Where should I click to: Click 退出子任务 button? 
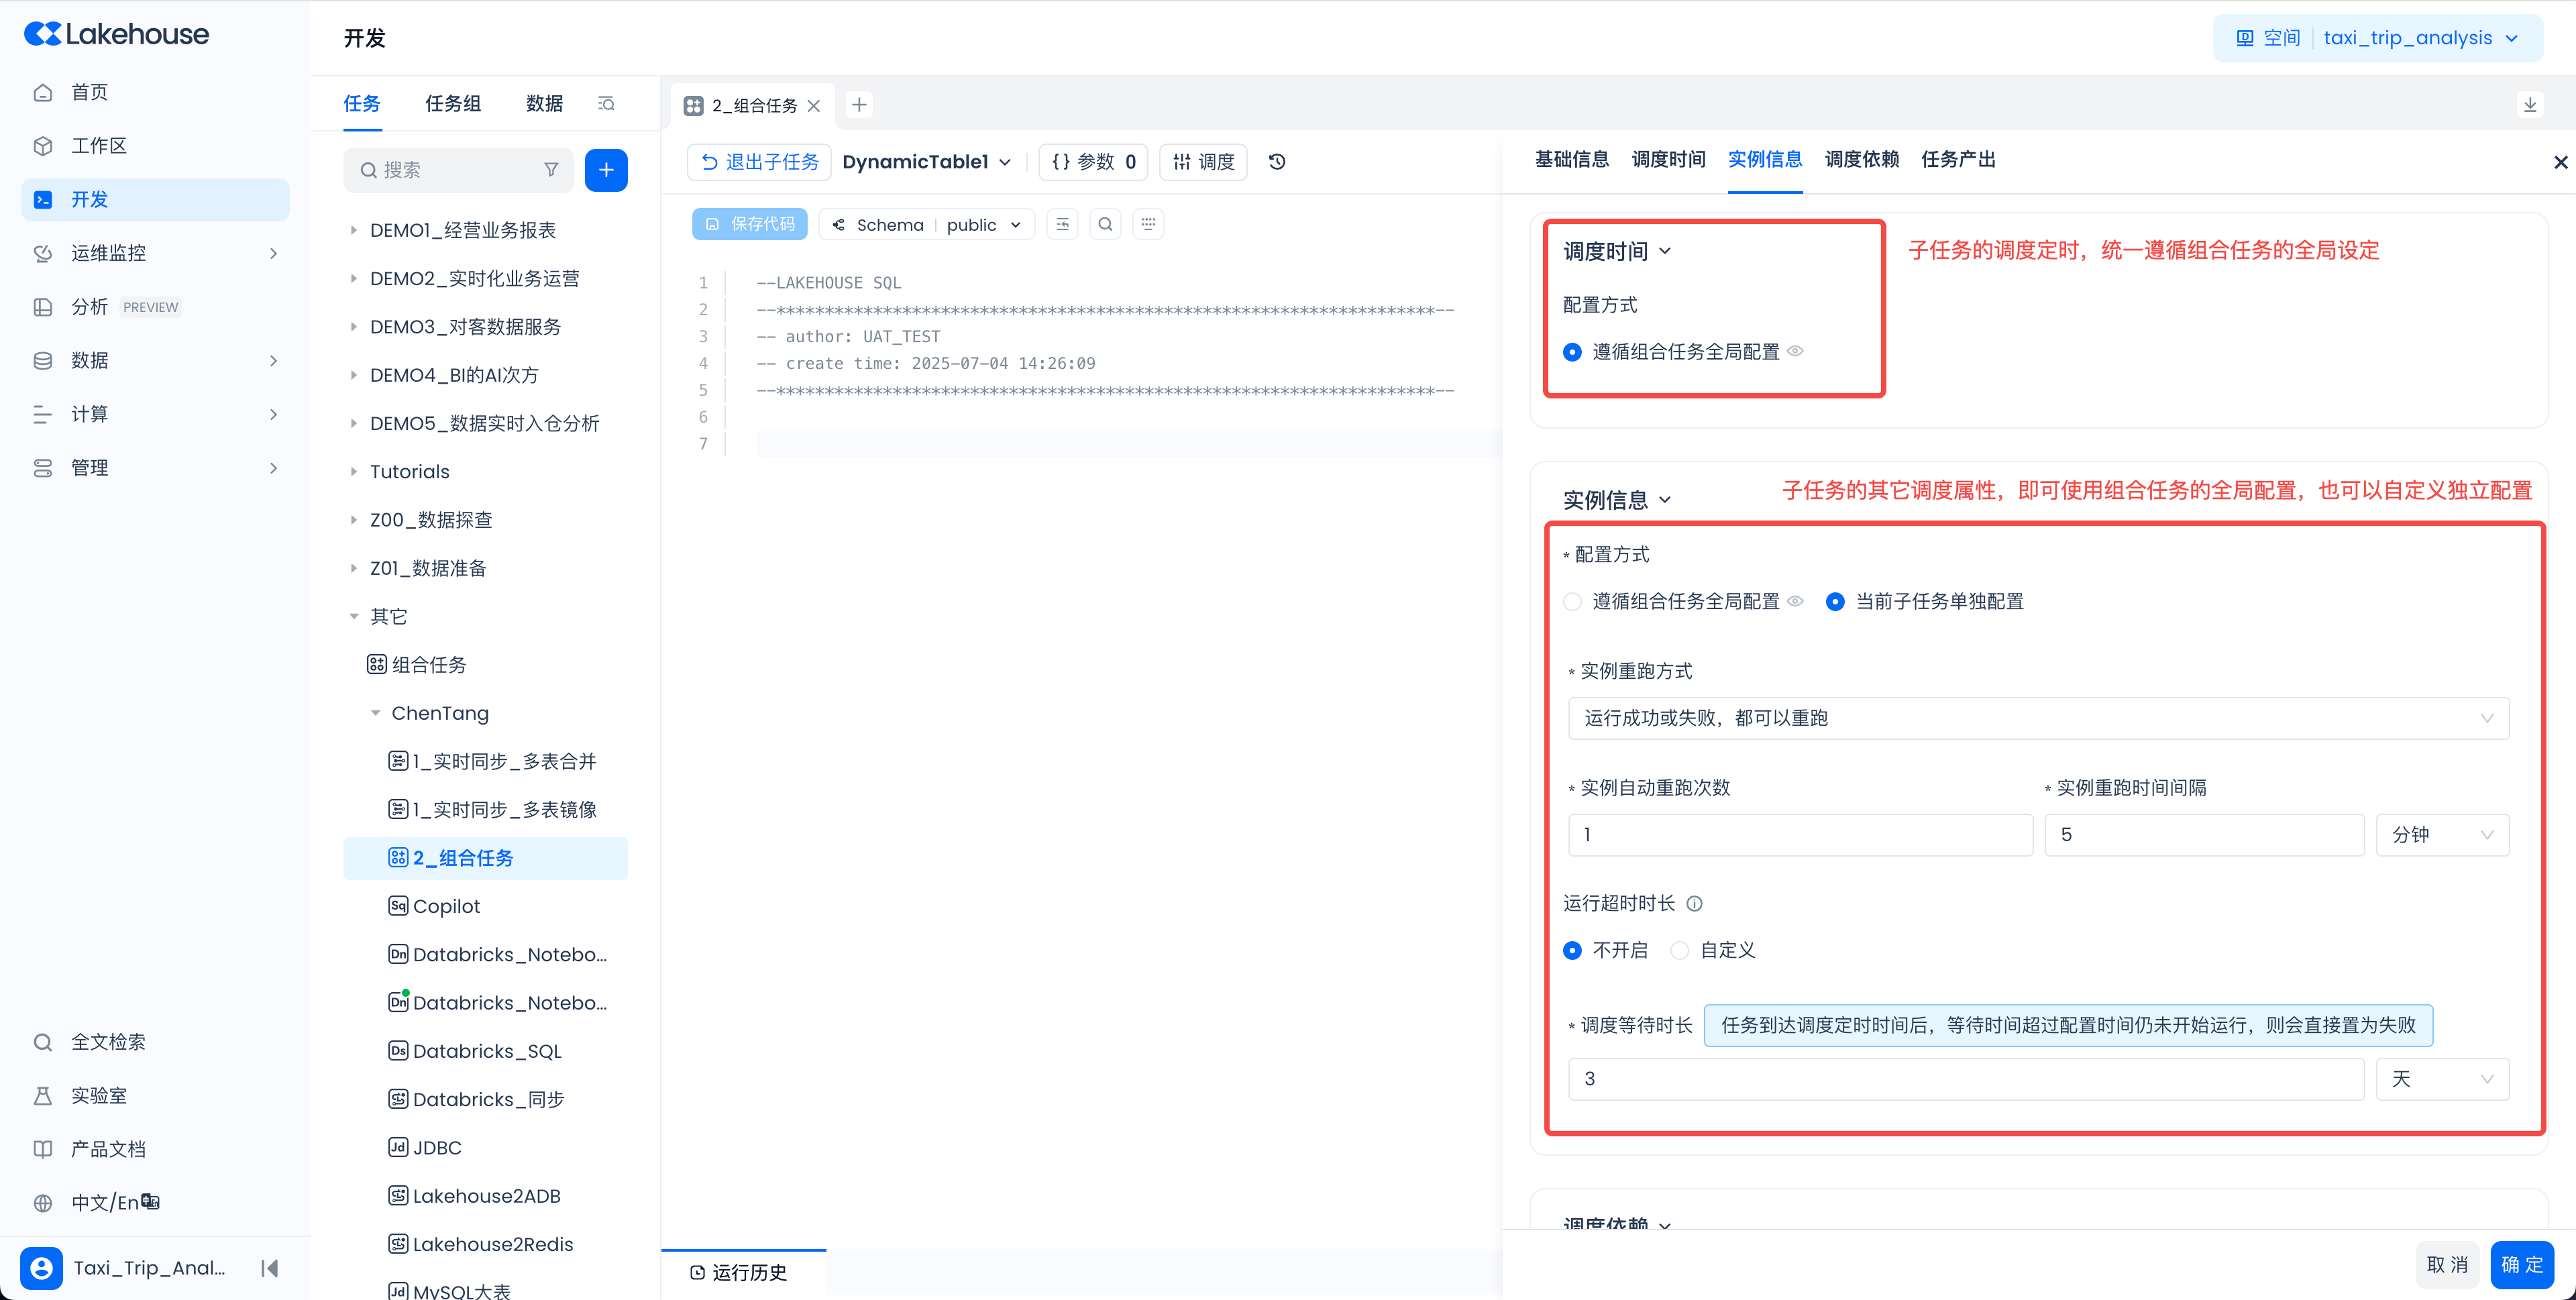pyautogui.click(x=760, y=162)
